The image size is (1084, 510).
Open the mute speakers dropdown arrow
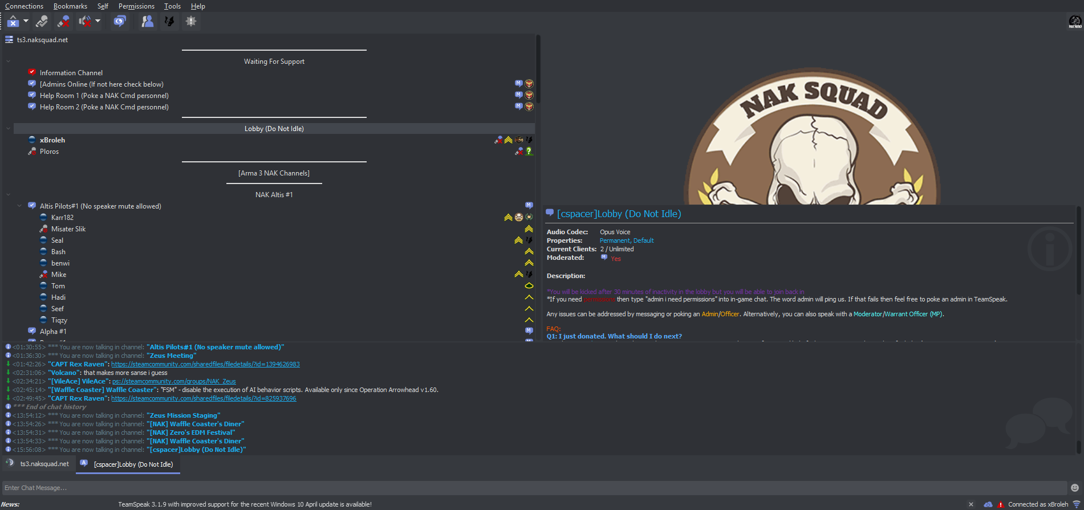(x=98, y=22)
